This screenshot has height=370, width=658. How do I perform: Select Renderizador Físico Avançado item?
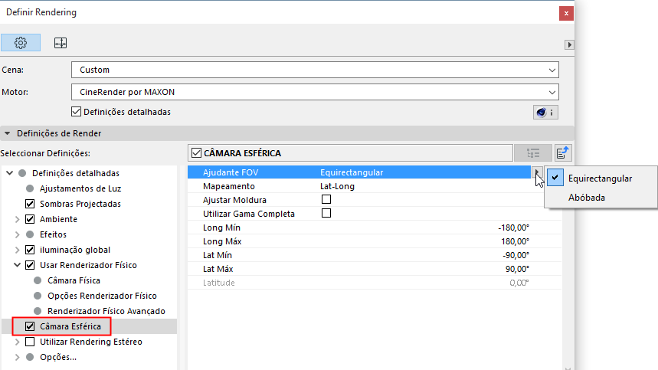point(106,311)
